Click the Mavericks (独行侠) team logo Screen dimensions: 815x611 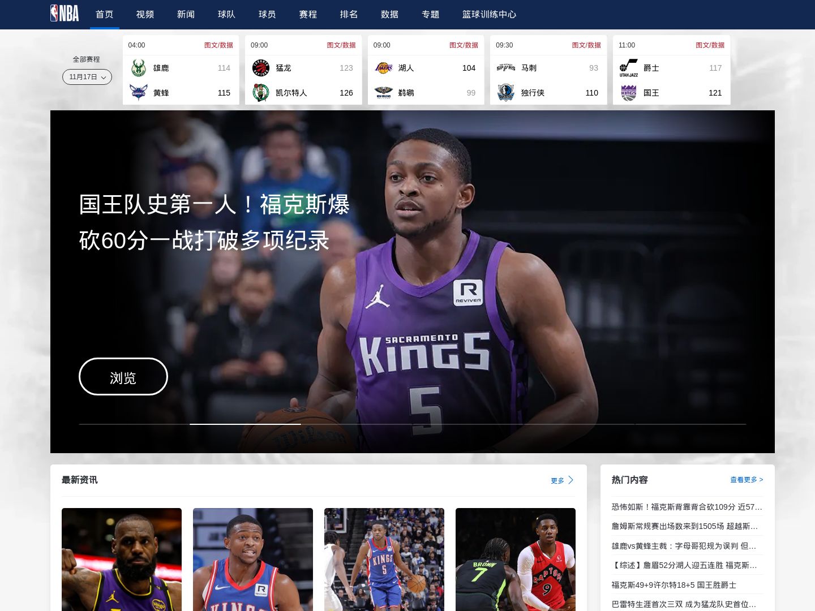506,93
